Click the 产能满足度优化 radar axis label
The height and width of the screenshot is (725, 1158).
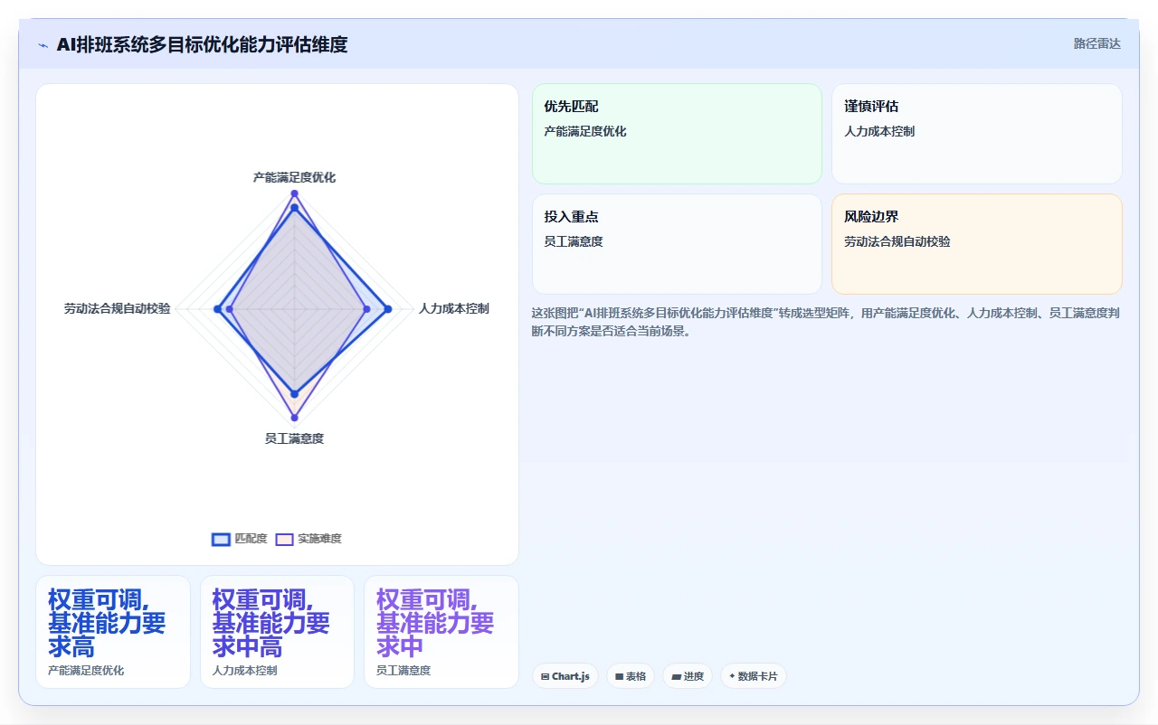(294, 177)
